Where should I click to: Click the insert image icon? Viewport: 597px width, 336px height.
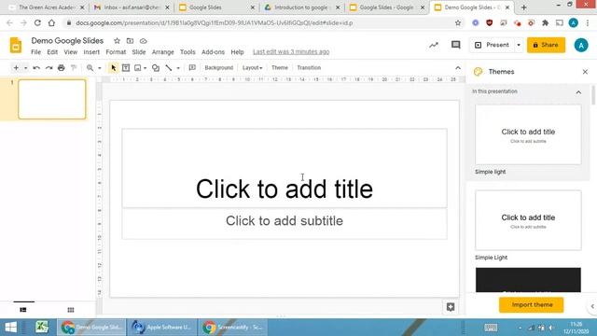pyautogui.click(x=137, y=68)
